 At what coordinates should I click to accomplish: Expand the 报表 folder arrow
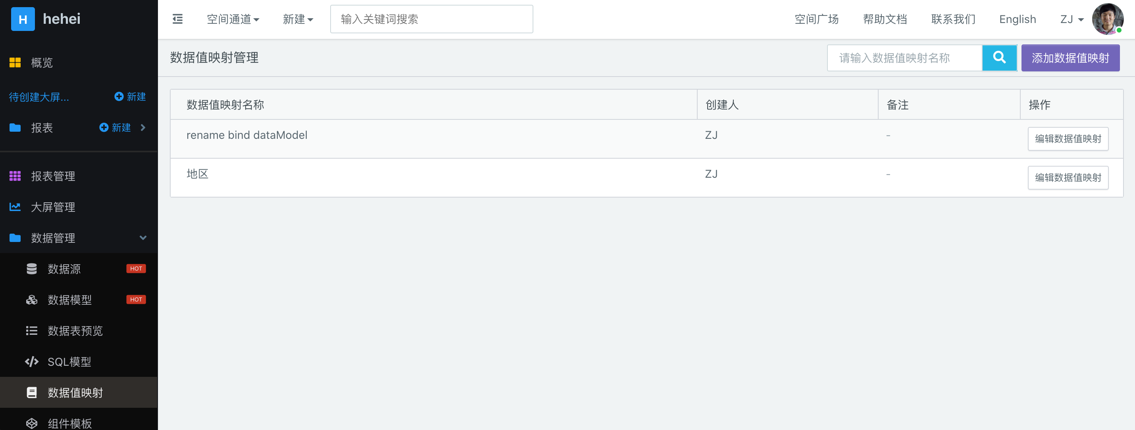point(143,128)
